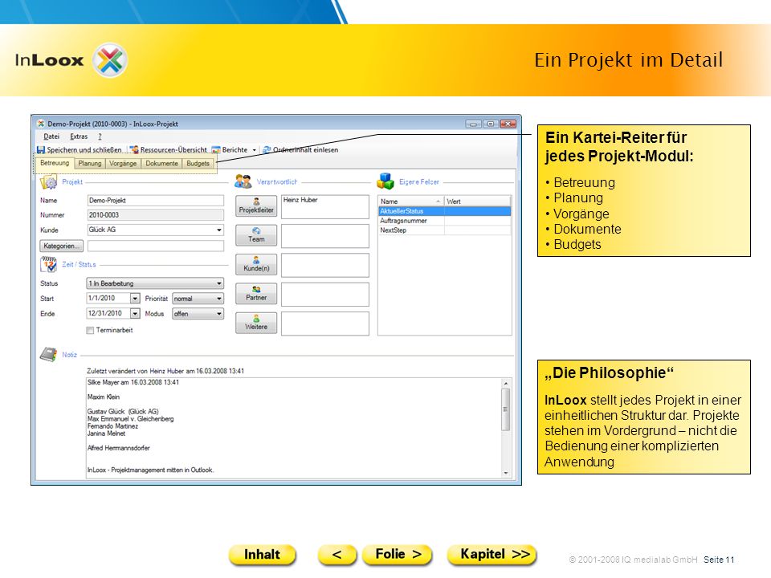Click the Projektleiter field with Heinz Huber

click(x=325, y=206)
